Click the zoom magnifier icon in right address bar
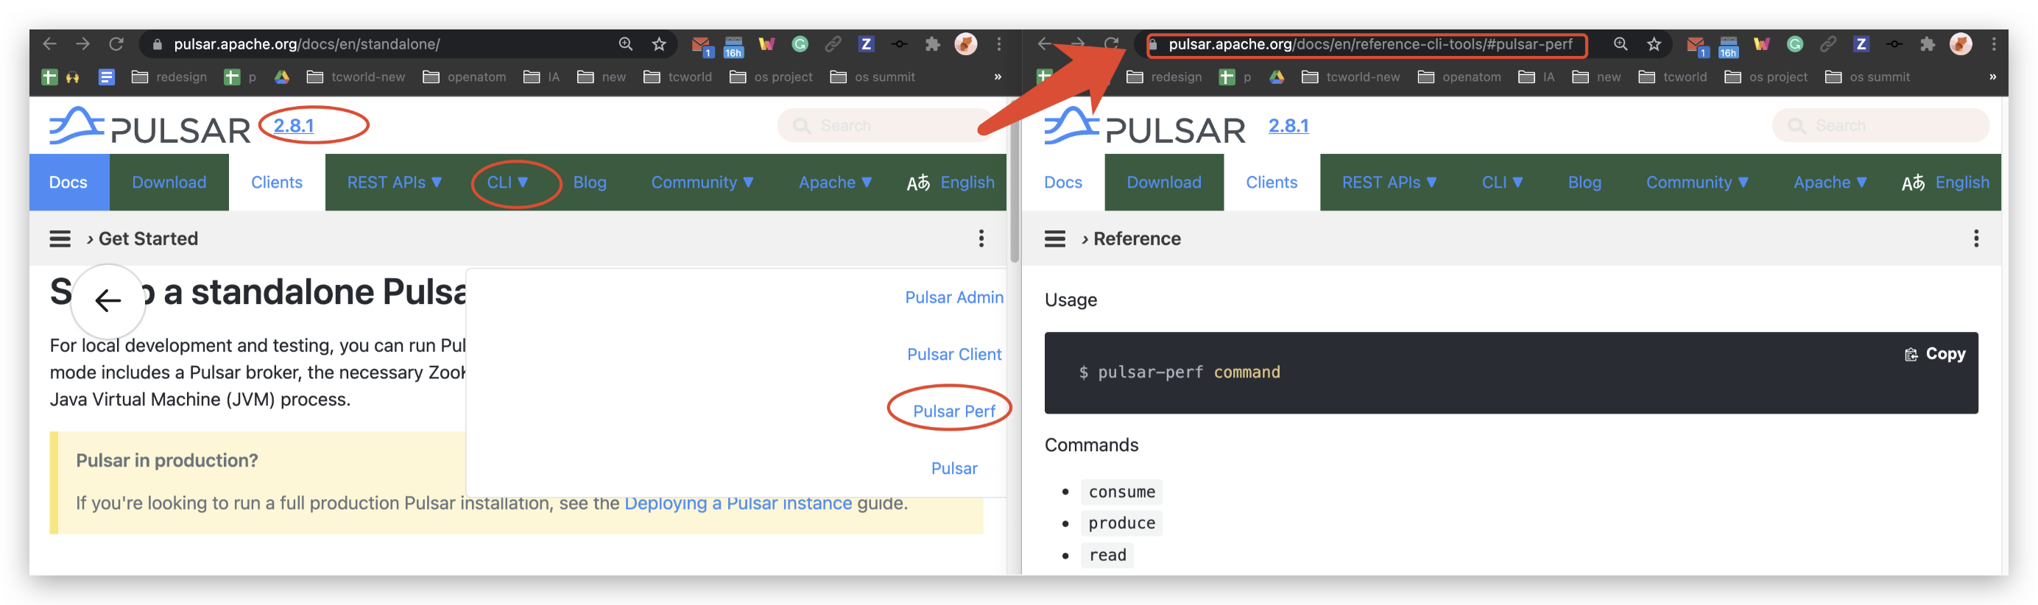The image size is (2038, 605). (x=1621, y=44)
